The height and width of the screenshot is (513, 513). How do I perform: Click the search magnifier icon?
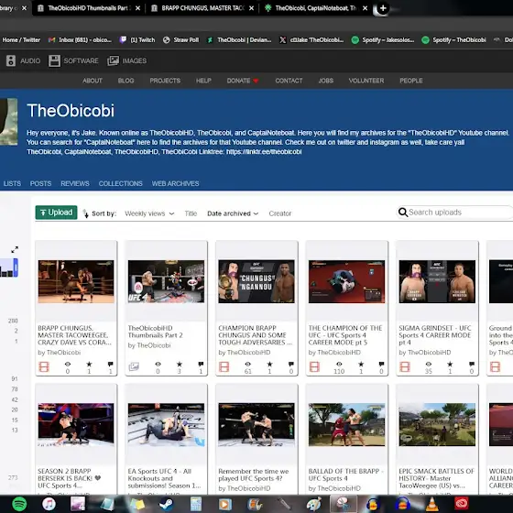coord(403,213)
